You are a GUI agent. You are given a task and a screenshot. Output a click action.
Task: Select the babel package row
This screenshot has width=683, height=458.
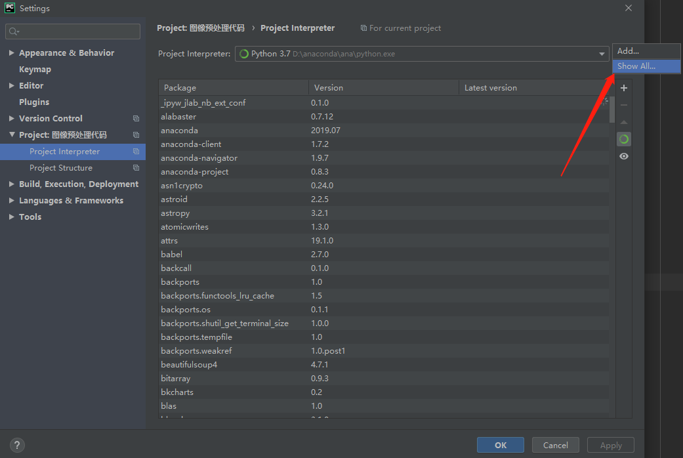click(x=384, y=255)
